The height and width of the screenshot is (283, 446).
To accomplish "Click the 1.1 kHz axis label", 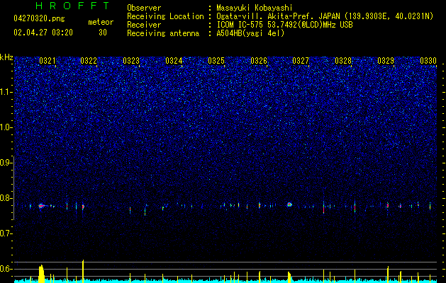I will coord(6,92).
